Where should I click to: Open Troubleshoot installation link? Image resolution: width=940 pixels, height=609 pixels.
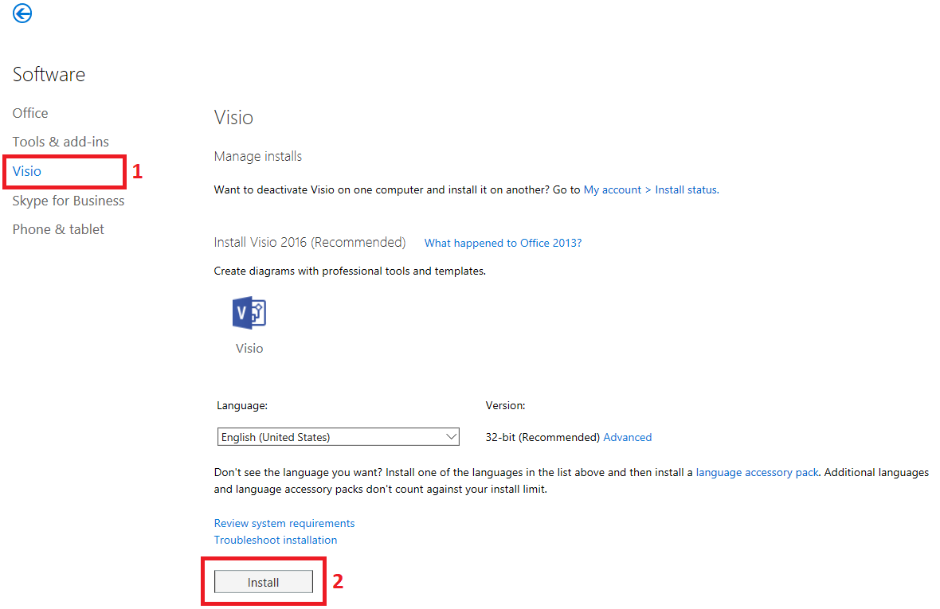click(x=275, y=540)
